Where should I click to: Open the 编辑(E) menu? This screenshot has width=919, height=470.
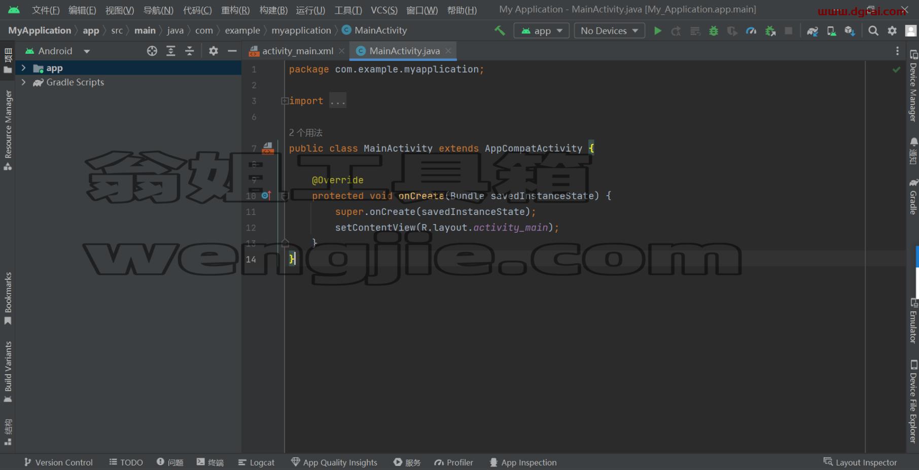(x=82, y=10)
